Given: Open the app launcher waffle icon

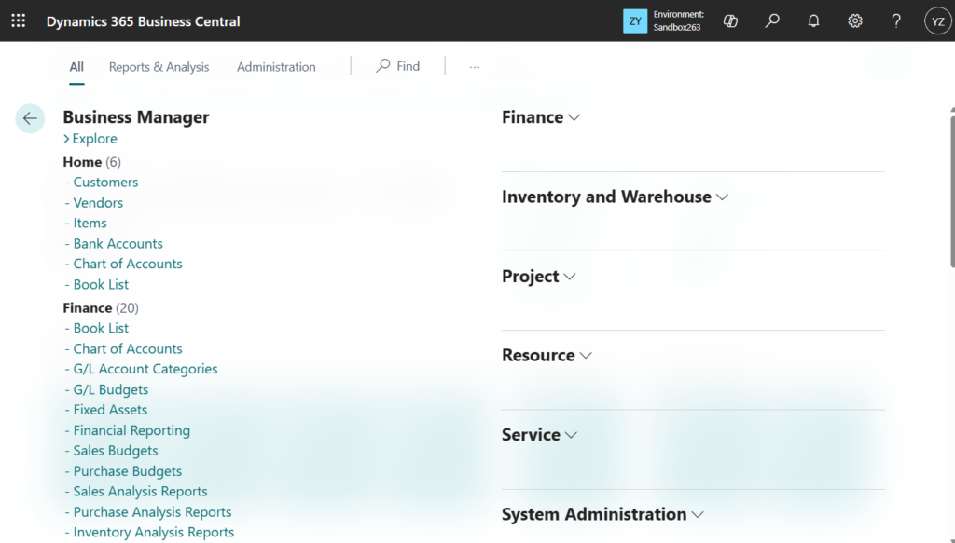Looking at the screenshot, I should click(x=19, y=20).
